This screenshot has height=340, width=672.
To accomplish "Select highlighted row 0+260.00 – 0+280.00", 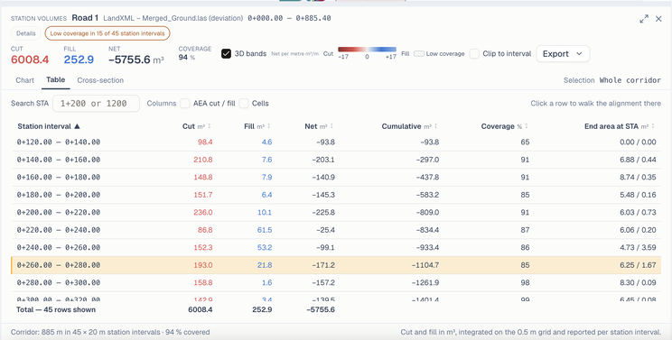I will pyautogui.click(x=336, y=265).
